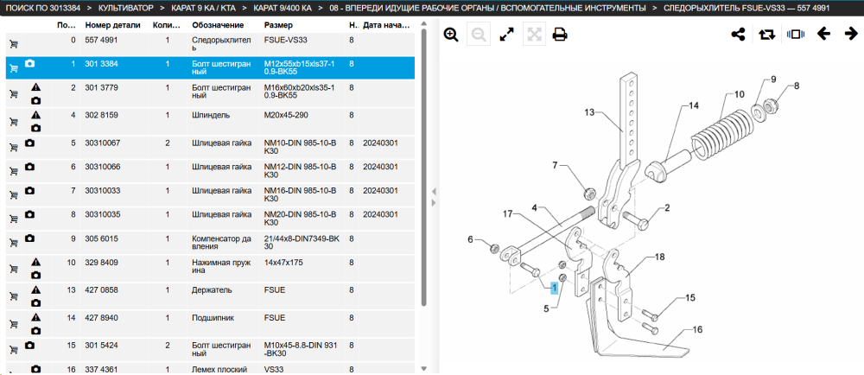Expand parts list using right splitter arrow
Screen dimensions: 864x375
coord(434,203)
